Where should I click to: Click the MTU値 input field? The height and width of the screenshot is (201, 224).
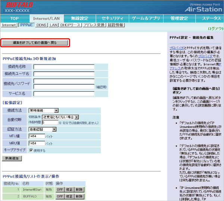tap(37, 136)
